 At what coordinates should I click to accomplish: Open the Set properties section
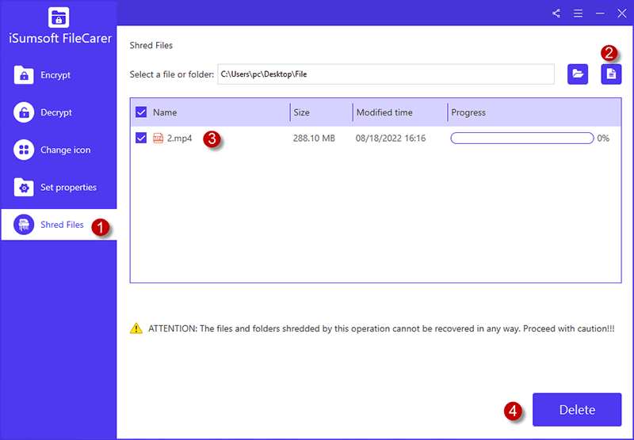pyautogui.click(x=59, y=187)
